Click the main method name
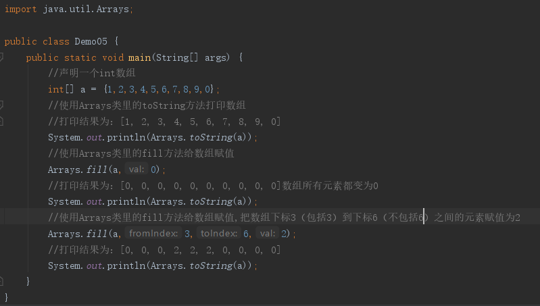The height and width of the screenshot is (306, 540). pos(139,57)
